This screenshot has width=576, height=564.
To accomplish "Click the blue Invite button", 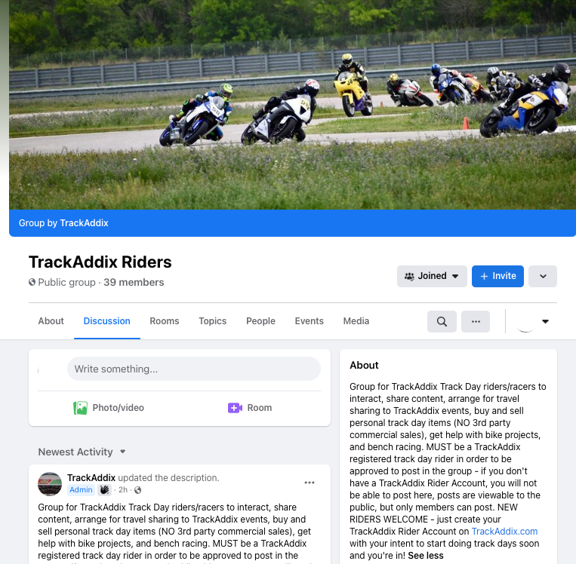I will [x=497, y=276].
